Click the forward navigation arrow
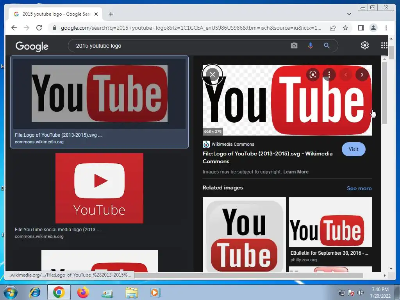The width and height of the screenshot is (400, 300). pyautogui.click(x=27, y=28)
